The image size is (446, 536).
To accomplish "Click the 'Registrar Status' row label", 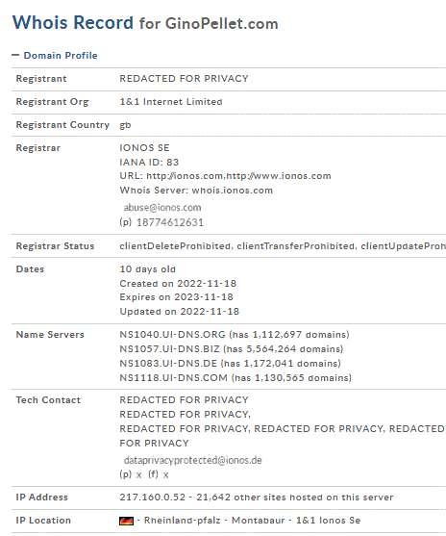I will 55,246.
